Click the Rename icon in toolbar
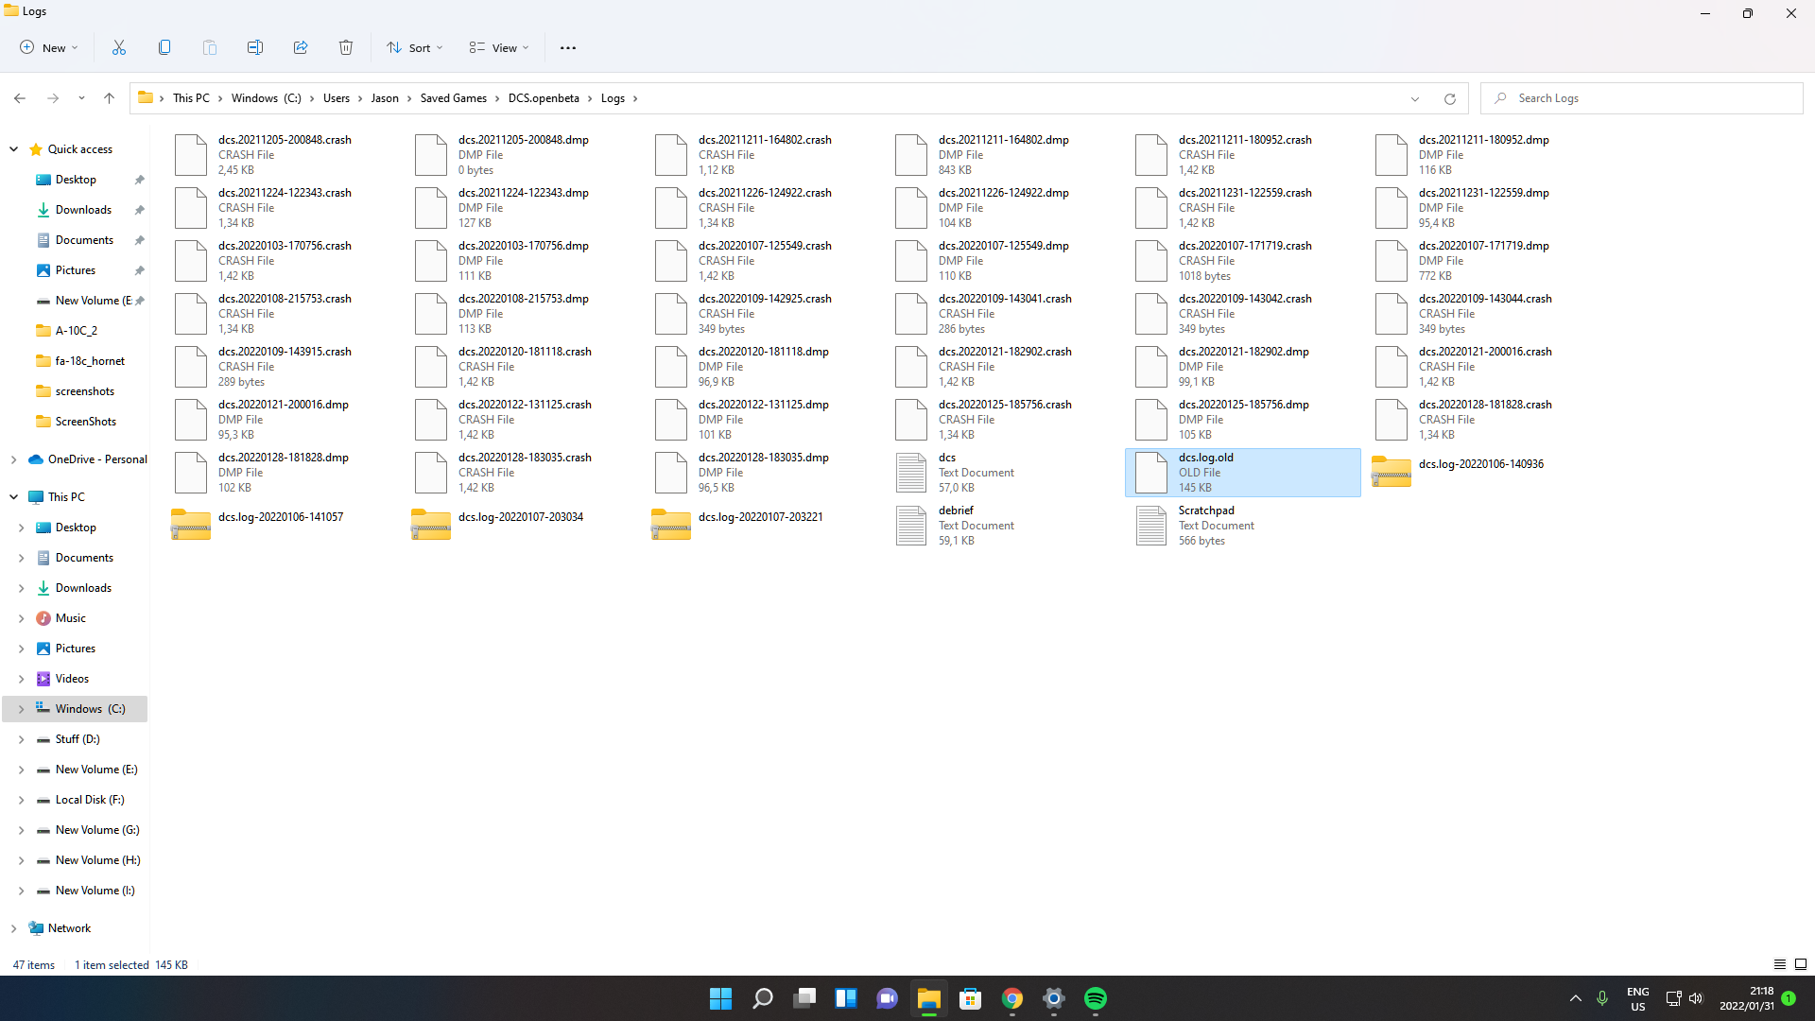The height and width of the screenshot is (1021, 1815). pyautogui.click(x=255, y=47)
